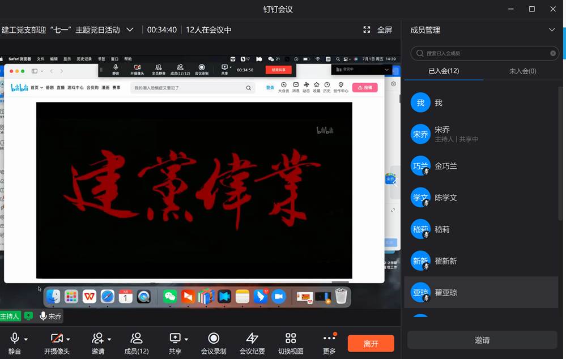The width and height of the screenshot is (566, 359).
Task: Click 直播 link on bilibili nav
Action: pyautogui.click(x=60, y=88)
